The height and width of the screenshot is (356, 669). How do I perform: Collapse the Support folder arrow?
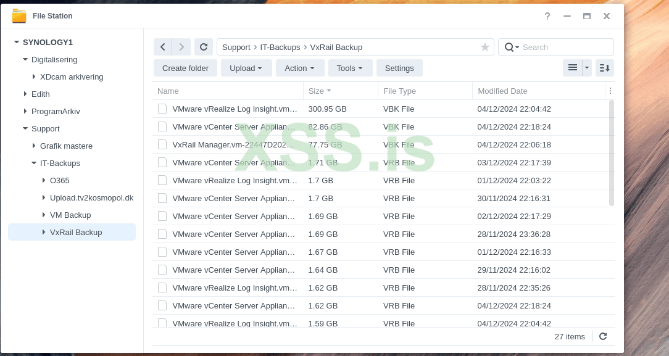click(x=25, y=128)
